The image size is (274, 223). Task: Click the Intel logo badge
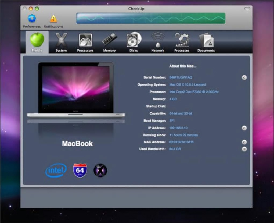(x=56, y=170)
